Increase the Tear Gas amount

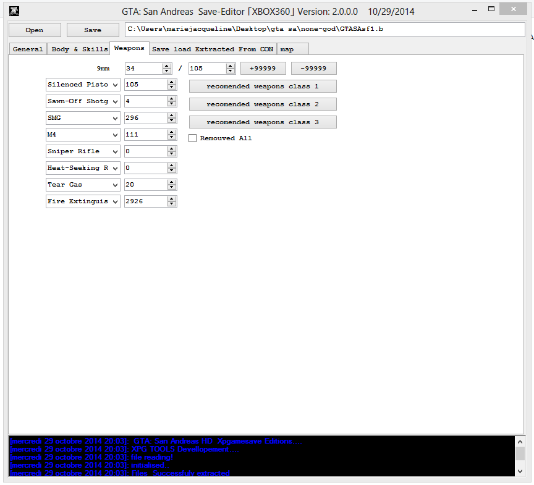coord(172,182)
